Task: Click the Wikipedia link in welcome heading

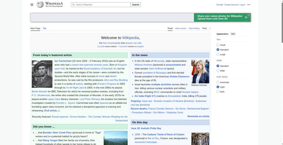Action: tap(131, 38)
